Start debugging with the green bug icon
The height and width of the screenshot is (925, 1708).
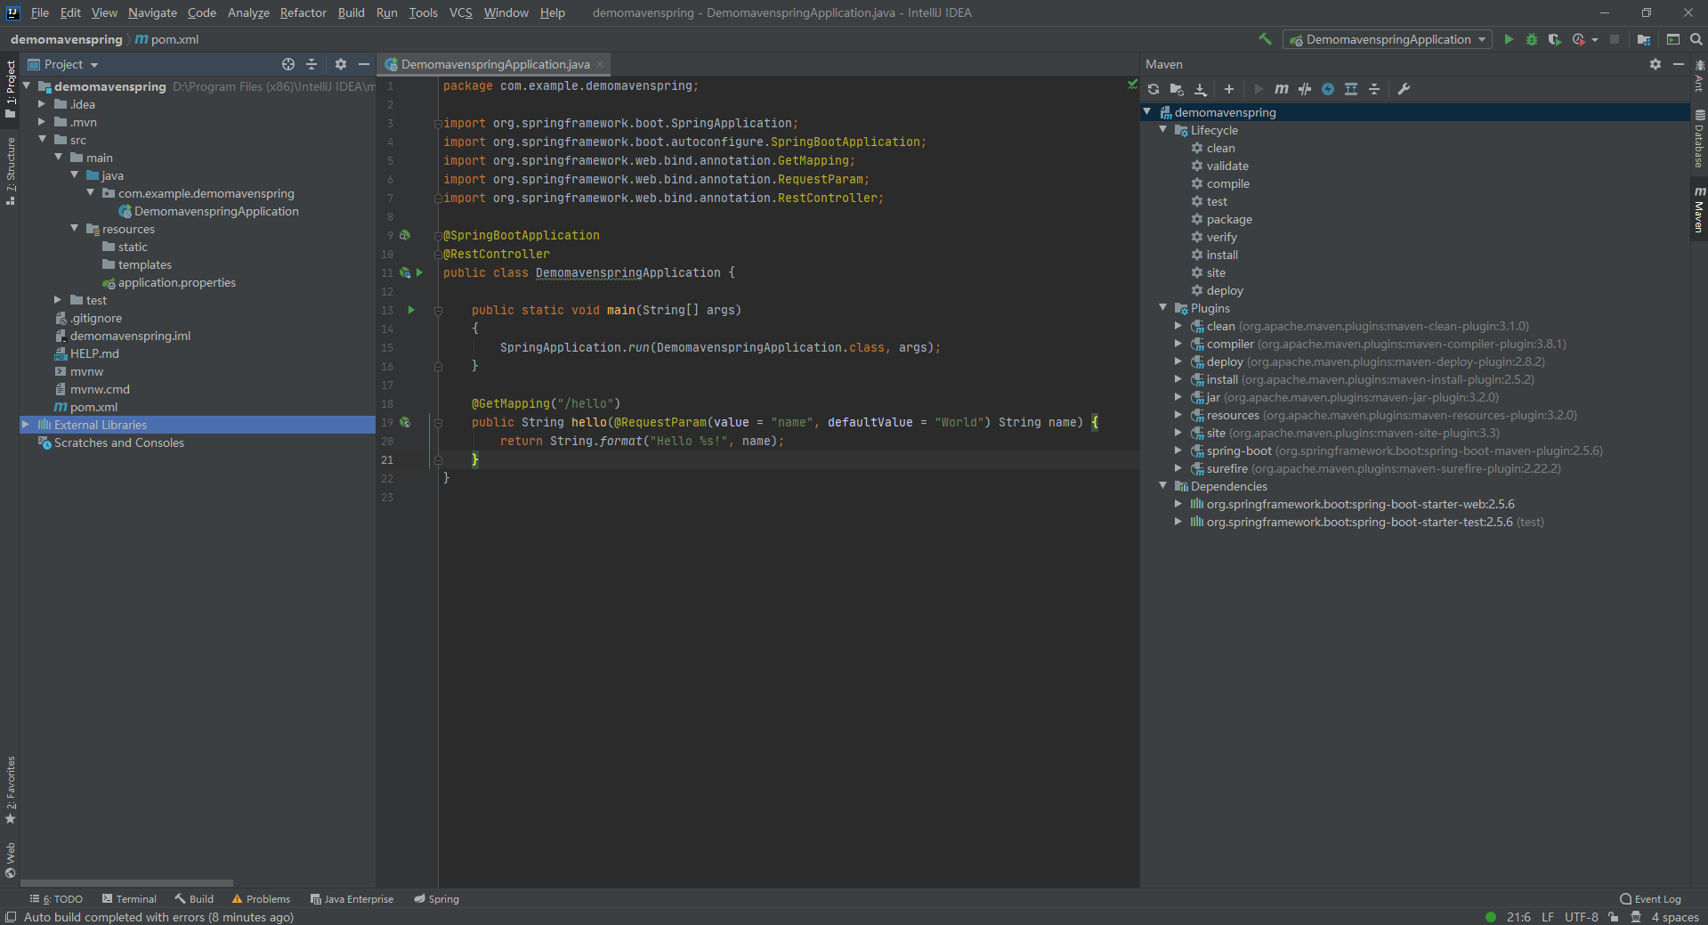click(x=1532, y=39)
